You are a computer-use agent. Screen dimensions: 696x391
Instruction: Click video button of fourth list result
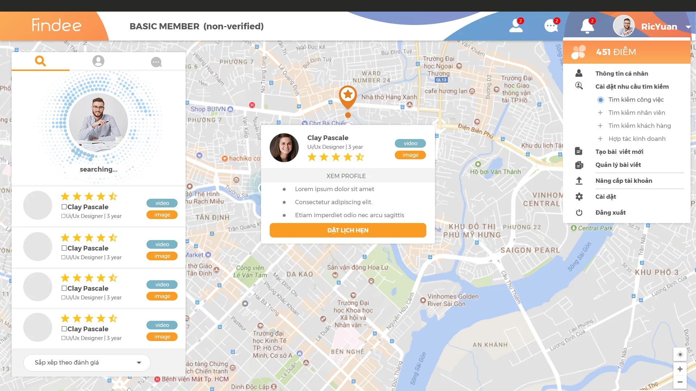click(162, 325)
